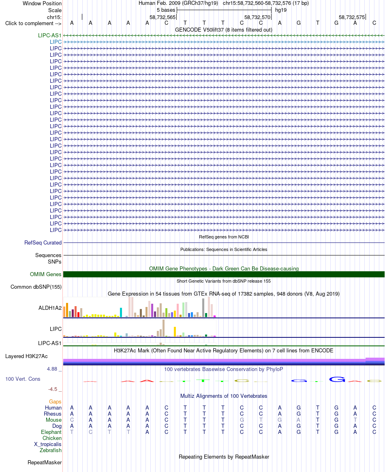This screenshot has height=472, width=385.
Task: Click the hg19 label next to the scale bar
Action: tap(280, 10)
